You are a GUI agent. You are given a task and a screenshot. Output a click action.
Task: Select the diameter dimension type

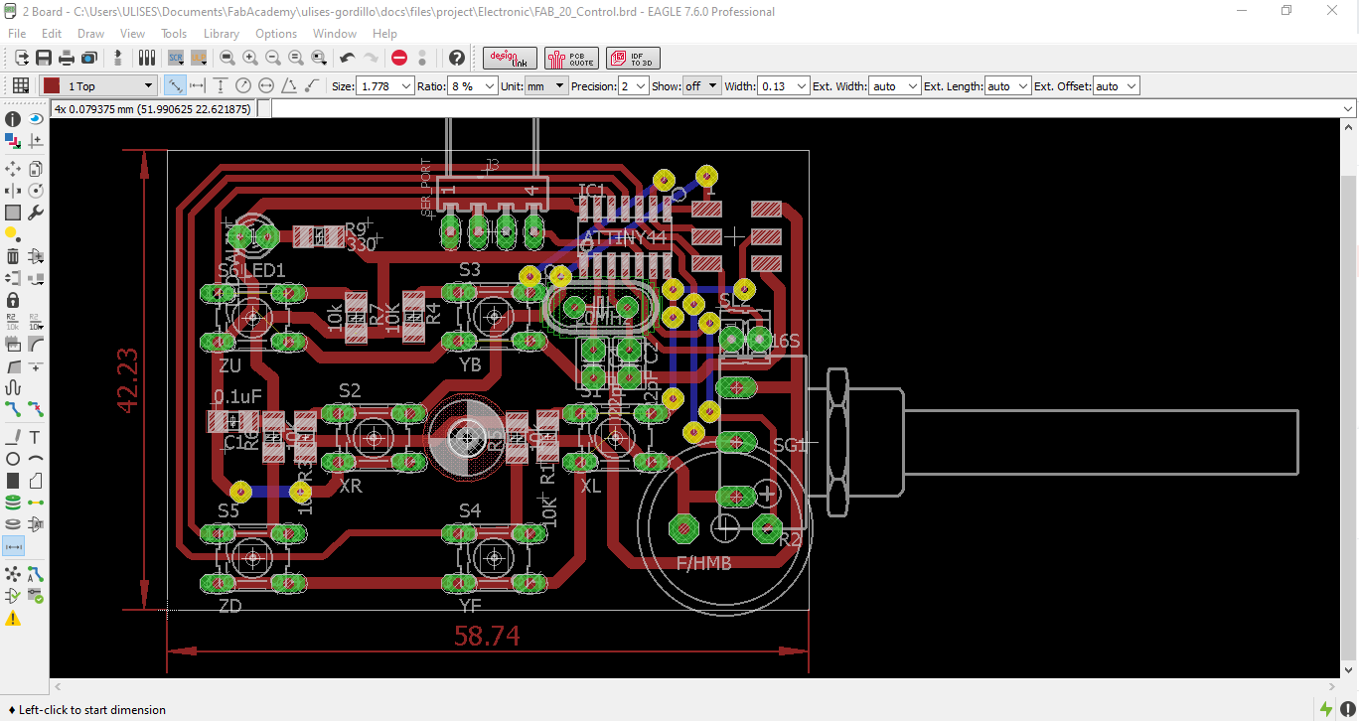pos(266,86)
